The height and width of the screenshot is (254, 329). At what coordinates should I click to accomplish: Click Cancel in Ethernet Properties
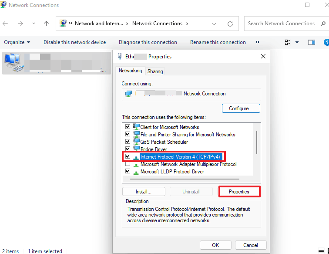click(251, 245)
